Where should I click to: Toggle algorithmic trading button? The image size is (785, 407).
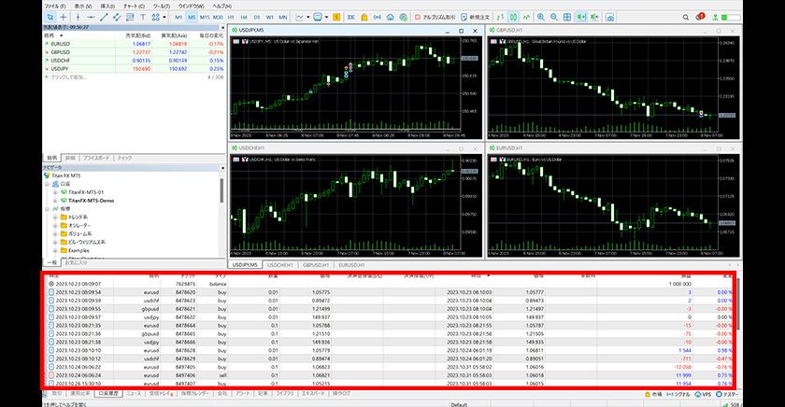click(x=435, y=17)
